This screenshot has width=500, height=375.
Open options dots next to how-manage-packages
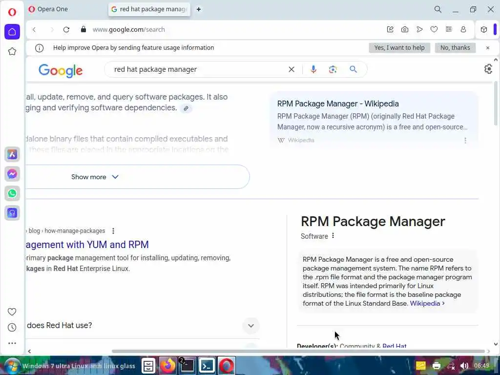click(113, 230)
